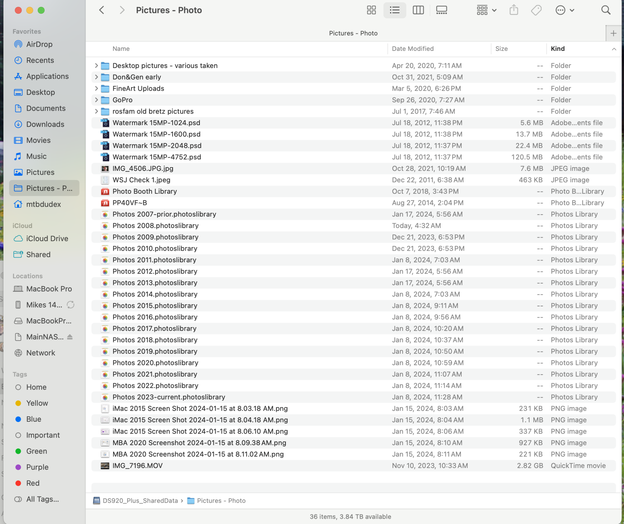Switch to column view
The height and width of the screenshot is (524, 624).
click(x=418, y=10)
